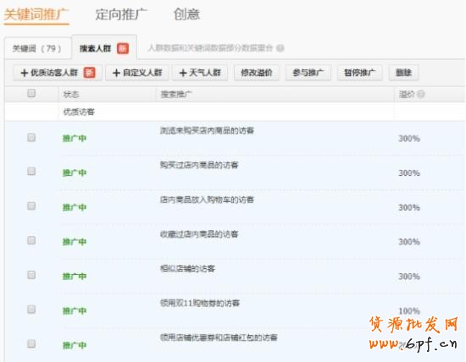The image size is (466, 362).
Task: Click the 参与推广 button
Action: coord(308,73)
